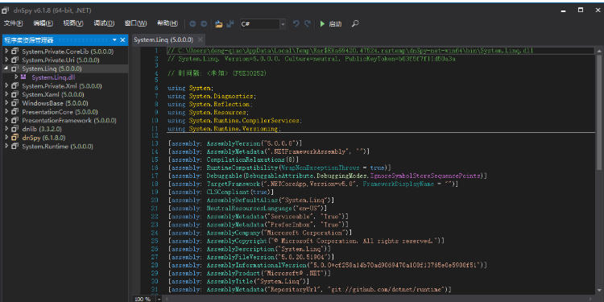604x302 pixels.
Task: Click the assembly icon beside System.Runtime
Action: pos(14,147)
